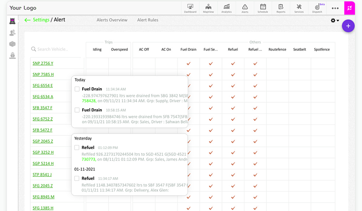
Task: Check the first Fuel Drain 11:34:34 AM notification
Action: click(77, 89)
